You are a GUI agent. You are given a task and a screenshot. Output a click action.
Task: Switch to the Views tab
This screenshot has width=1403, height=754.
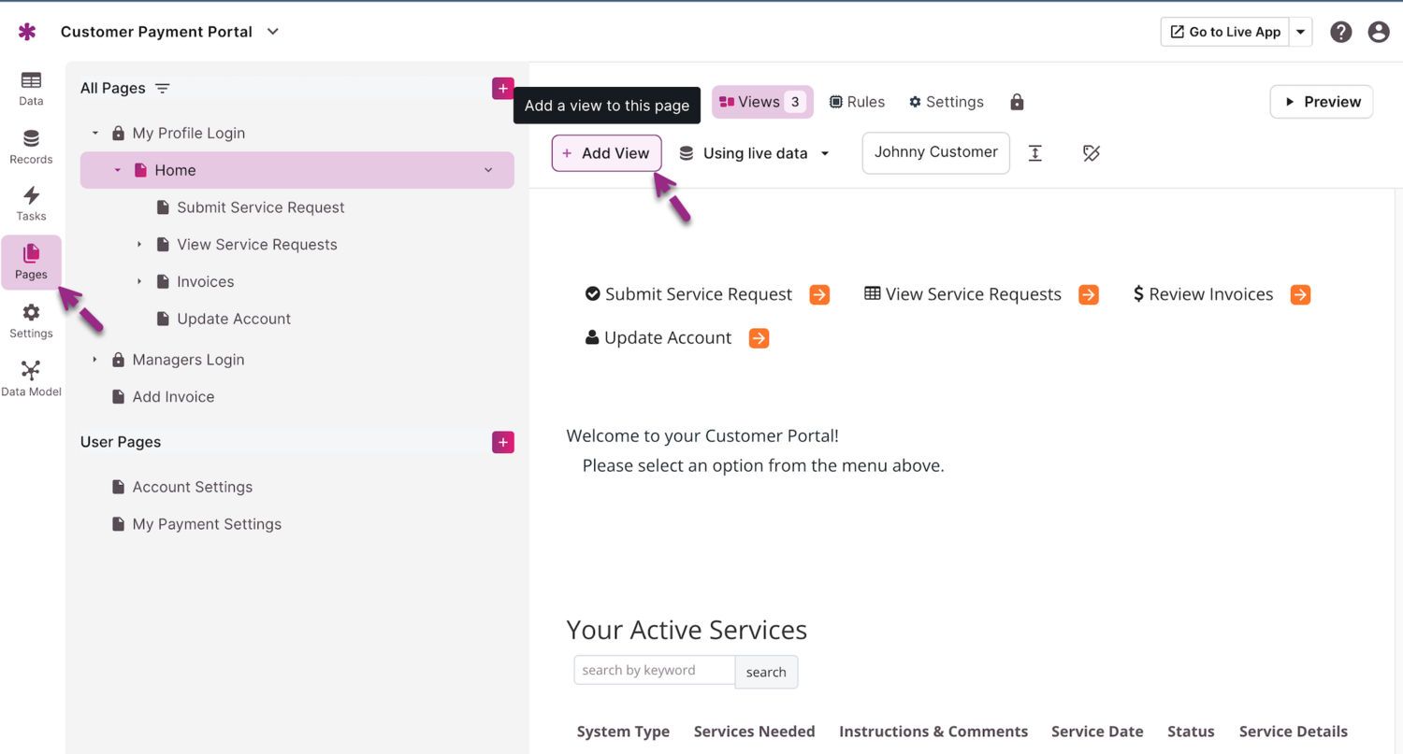tap(761, 102)
